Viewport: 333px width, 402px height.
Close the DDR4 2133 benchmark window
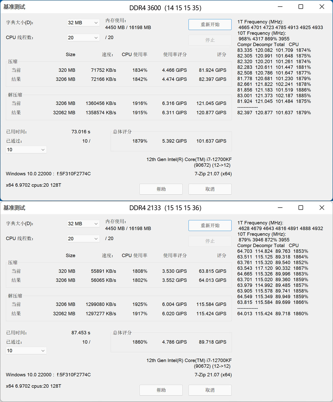click(322, 208)
